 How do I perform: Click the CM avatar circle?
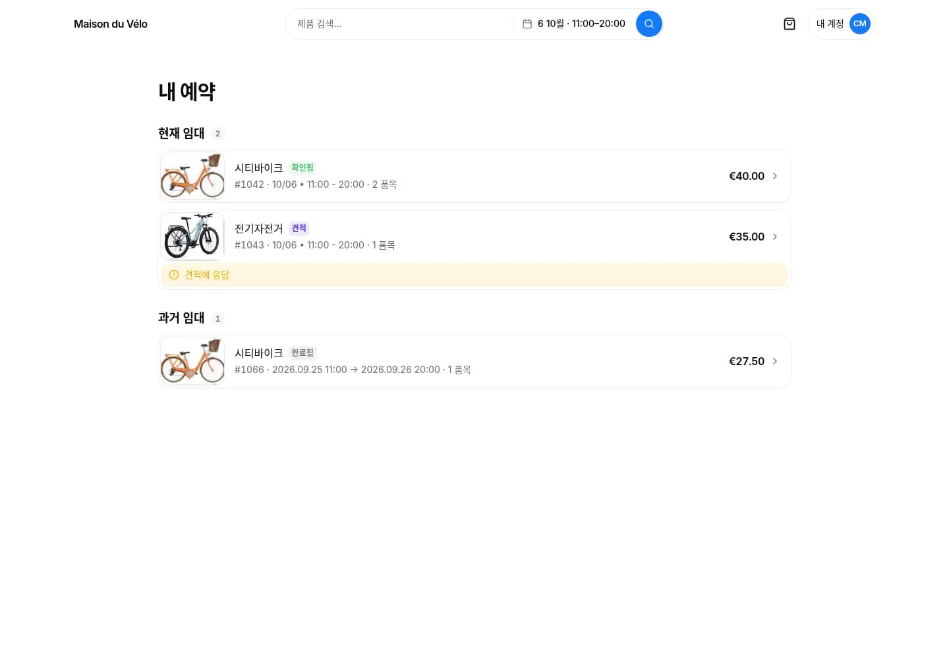coord(859,24)
